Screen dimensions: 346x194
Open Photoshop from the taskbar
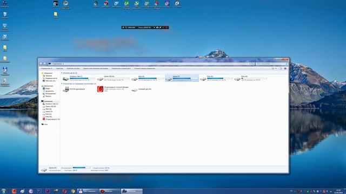coord(39,191)
